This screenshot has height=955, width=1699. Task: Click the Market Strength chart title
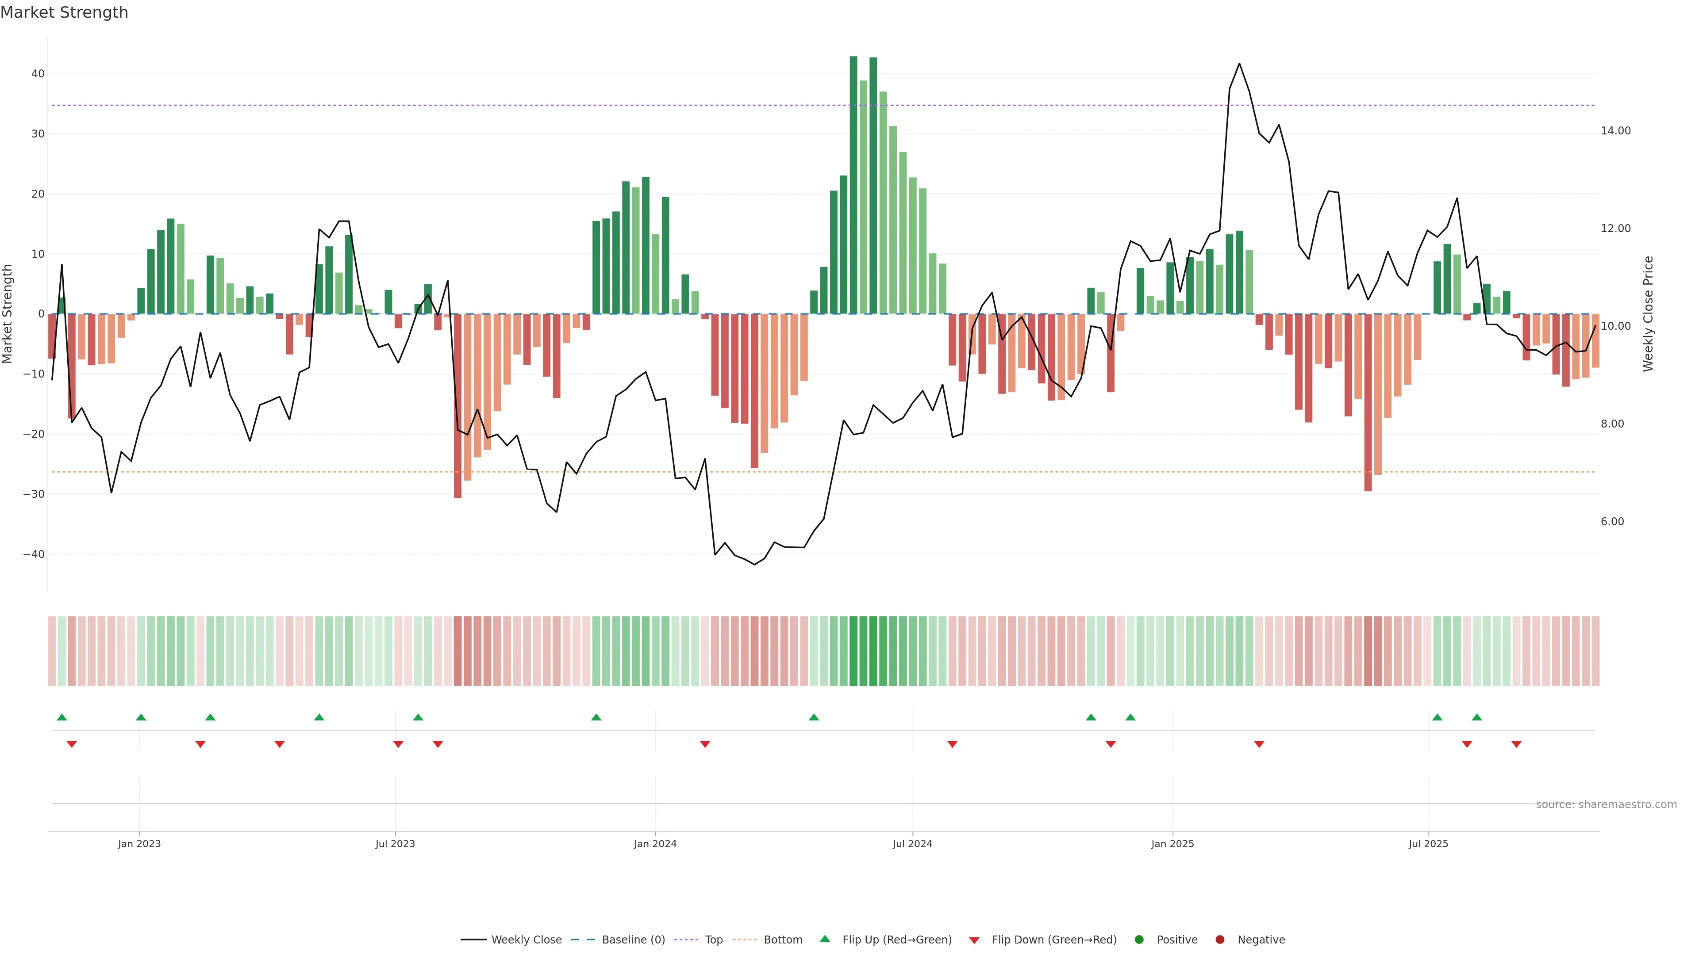pyautogui.click(x=64, y=12)
